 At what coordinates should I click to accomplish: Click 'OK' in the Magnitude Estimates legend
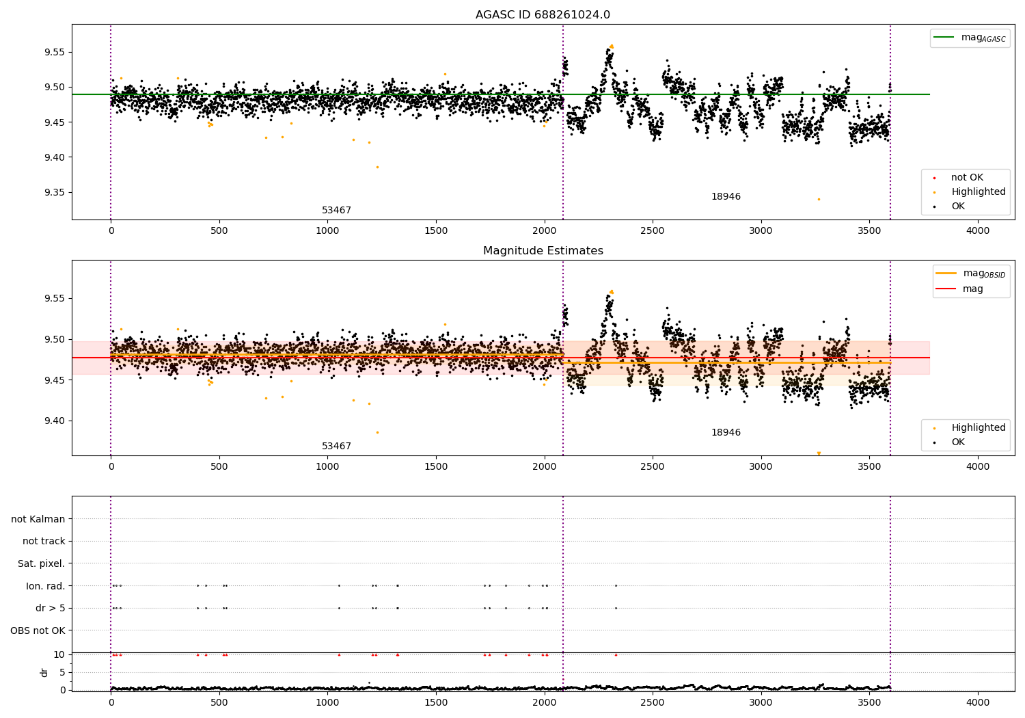tap(958, 442)
